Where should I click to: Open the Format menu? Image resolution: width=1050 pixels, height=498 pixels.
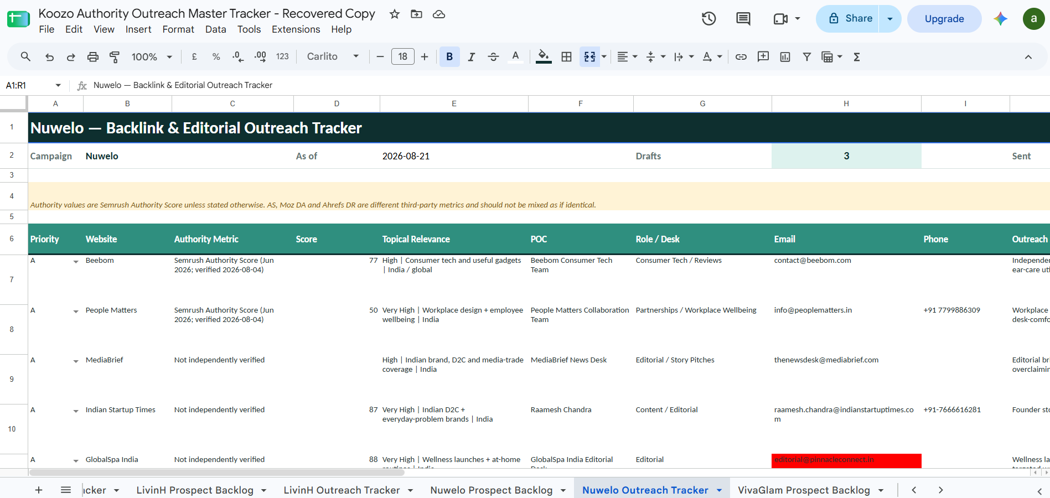click(178, 29)
